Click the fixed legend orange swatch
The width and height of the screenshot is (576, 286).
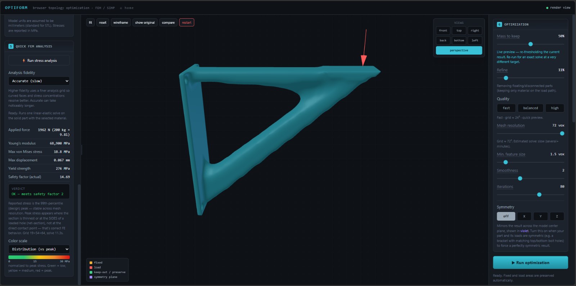click(91, 263)
